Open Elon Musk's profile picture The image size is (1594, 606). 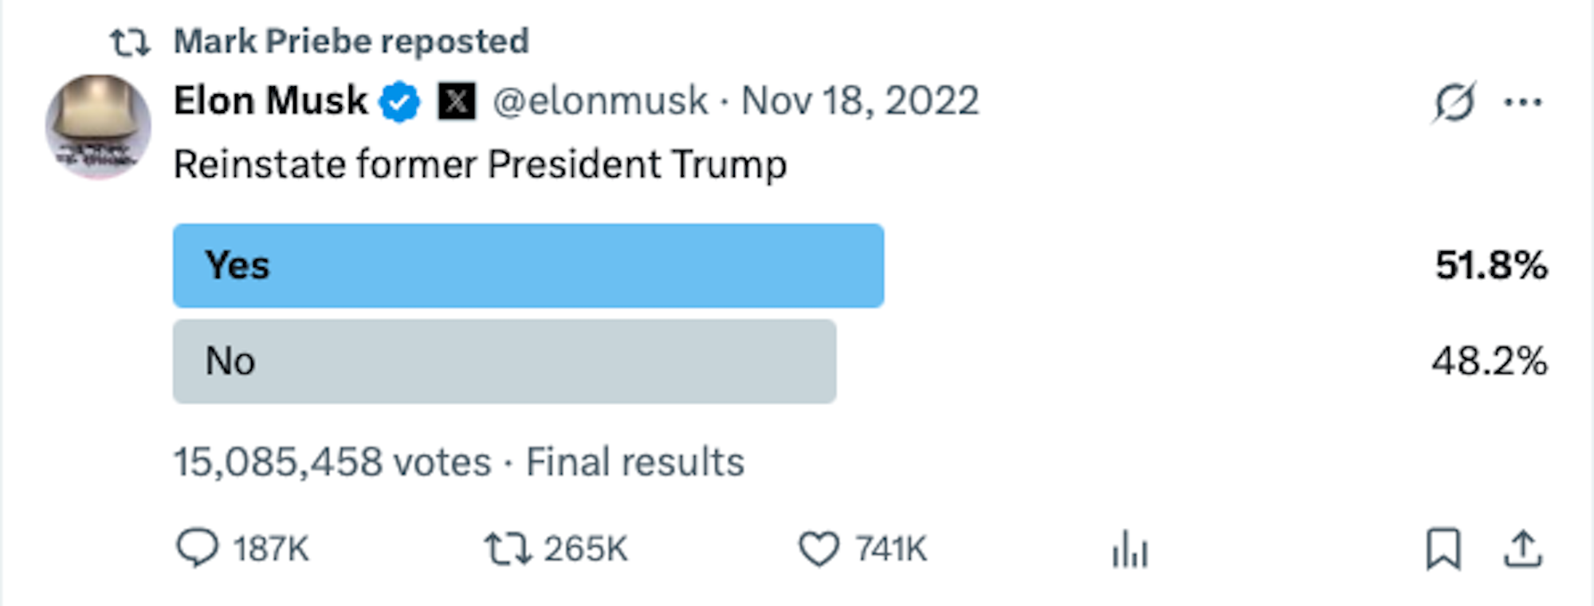tap(98, 126)
